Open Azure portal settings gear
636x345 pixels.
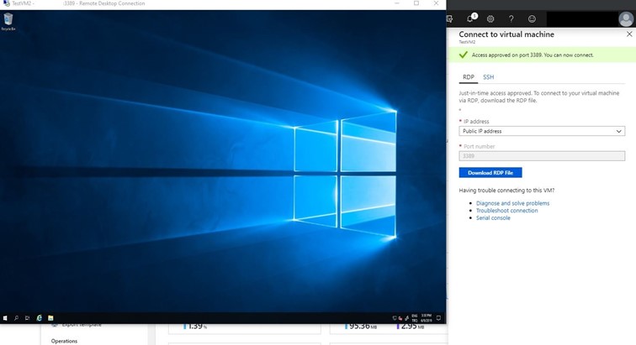tap(490, 18)
